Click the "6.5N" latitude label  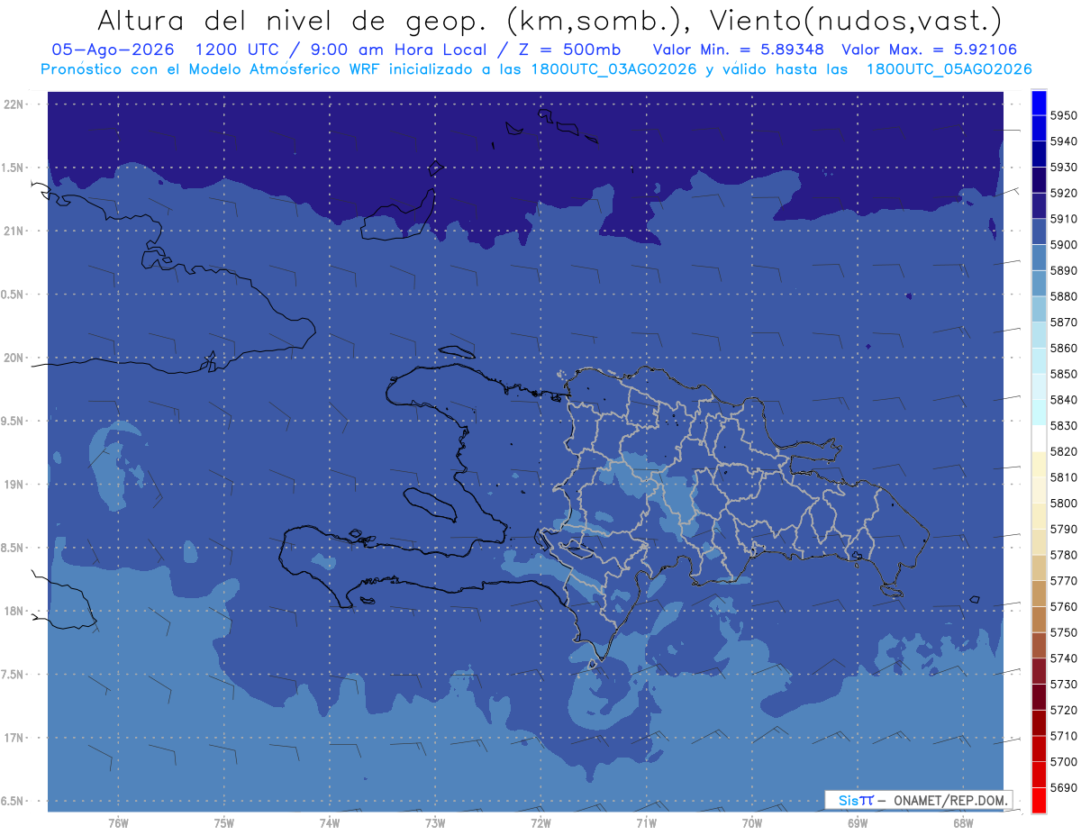(12, 801)
